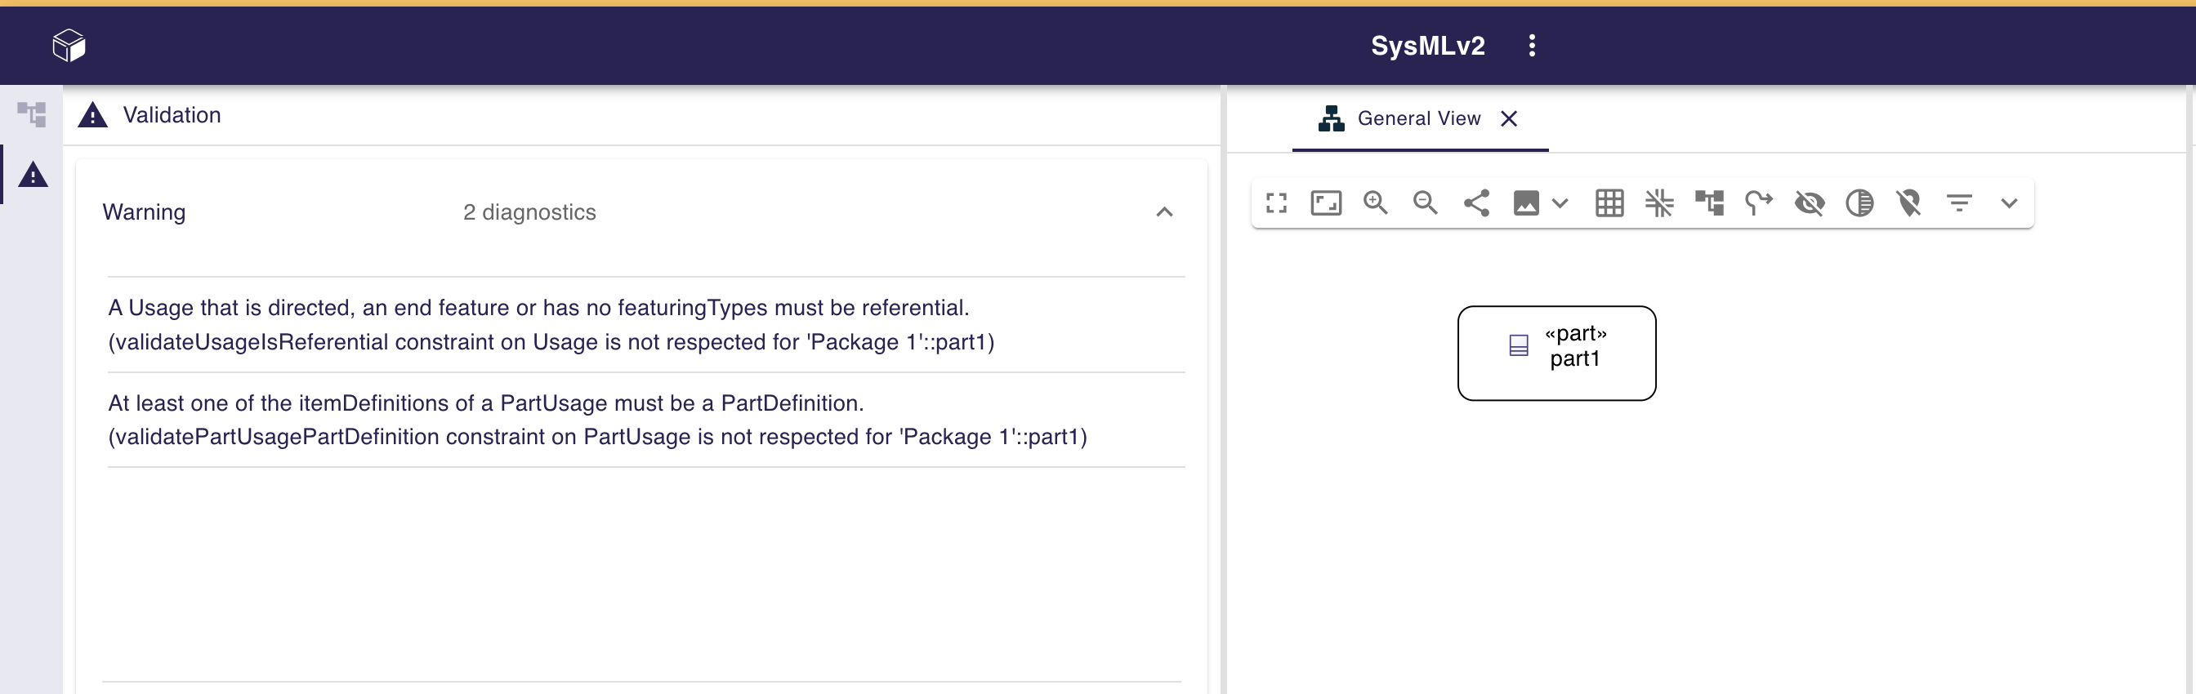
Task: Toggle the grid display
Action: [x=1609, y=202]
